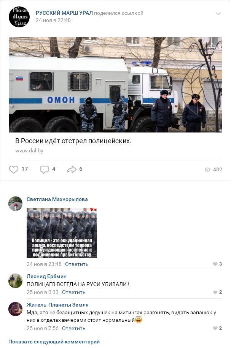Open Светлана Махнорылова's profile avatar
The width and height of the screenshot is (239, 348).
click(x=15, y=204)
